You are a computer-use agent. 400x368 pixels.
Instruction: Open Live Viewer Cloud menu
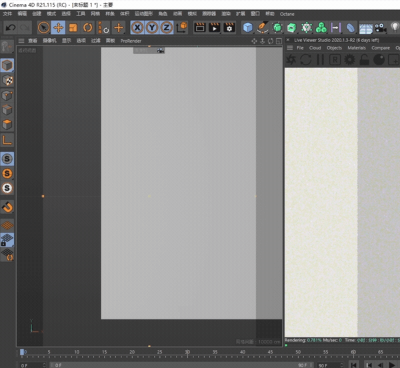click(315, 48)
